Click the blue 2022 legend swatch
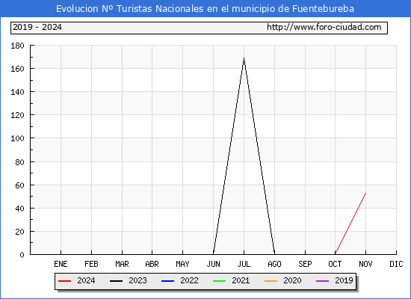Viewport: 411px width, 299px height. coord(167,281)
